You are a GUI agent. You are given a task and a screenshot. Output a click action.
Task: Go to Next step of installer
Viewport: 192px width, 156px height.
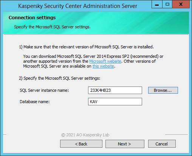pyautogui.click(x=125, y=144)
